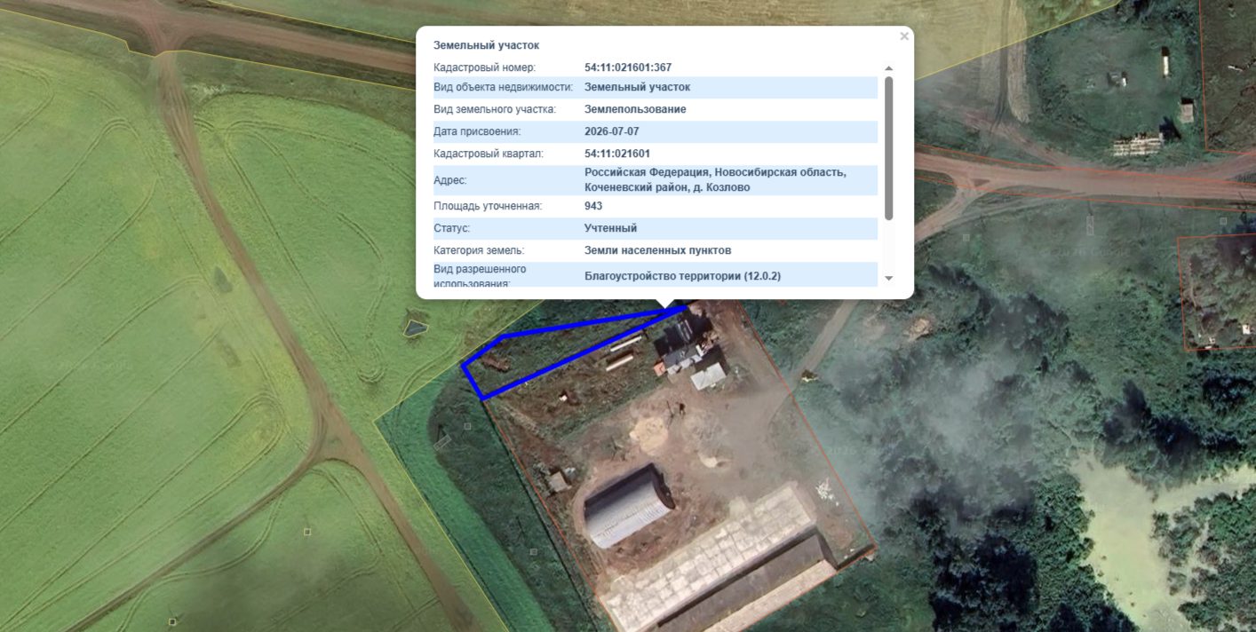The height and width of the screenshot is (632, 1256).
Task: Select cadastral number 54:11:021601:367
Action: pyautogui.click(x=628, y=67)
